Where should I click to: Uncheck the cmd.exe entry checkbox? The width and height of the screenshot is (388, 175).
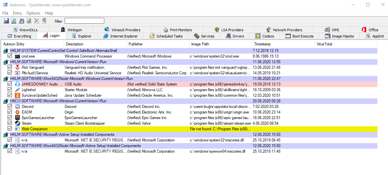[x=10, y=56]
